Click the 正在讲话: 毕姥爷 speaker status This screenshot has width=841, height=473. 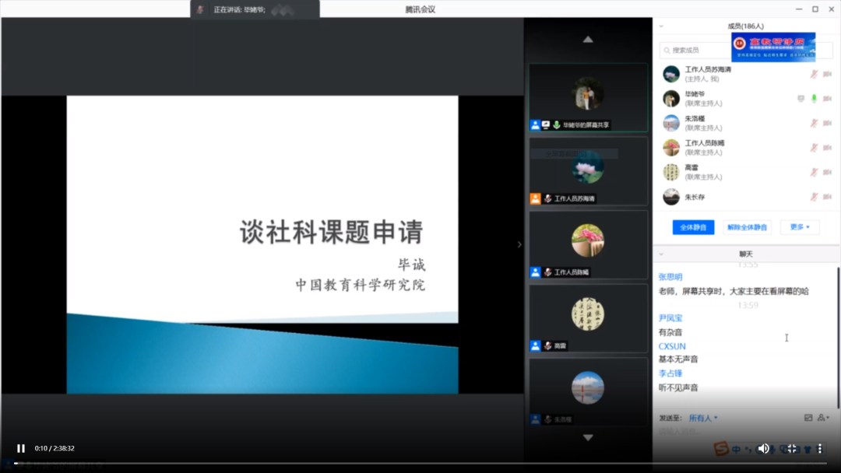(x=239, y=9)
